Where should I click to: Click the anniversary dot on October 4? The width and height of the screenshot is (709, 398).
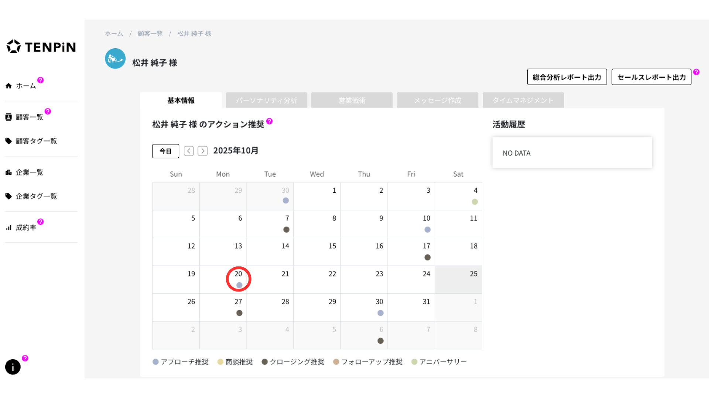(x=475, y=202)
